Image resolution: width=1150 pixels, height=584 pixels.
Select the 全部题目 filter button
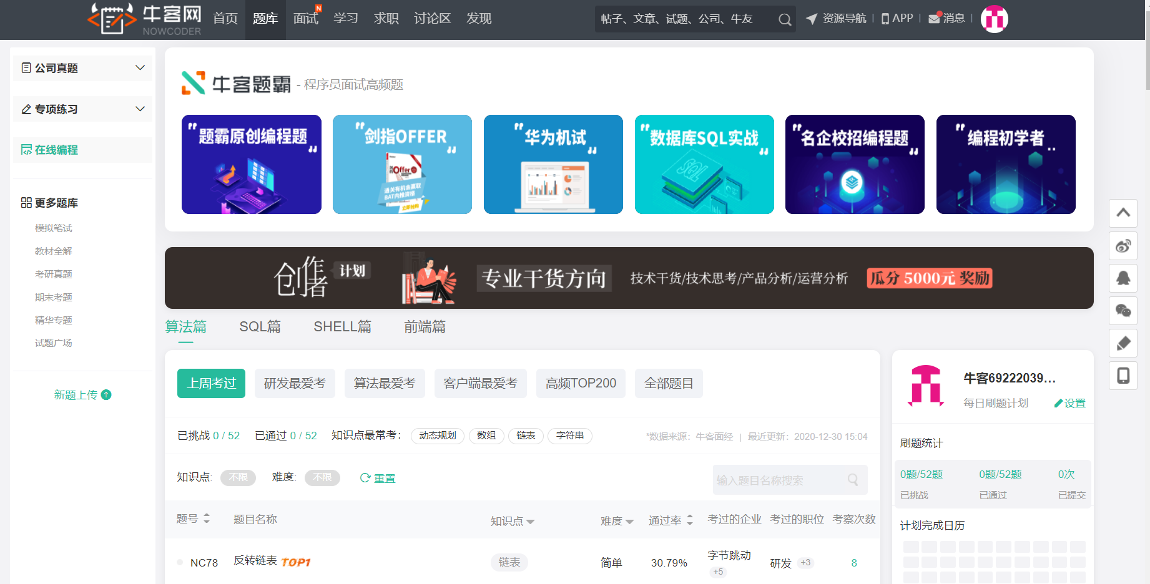click(x=669, y=383)
